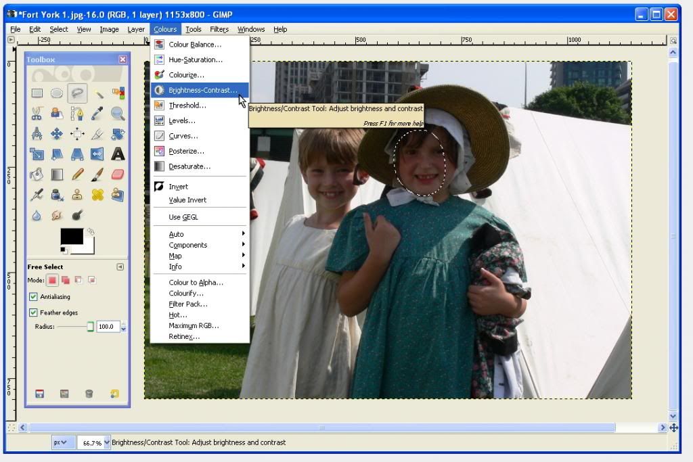Reset tool options to defaults
Image resolution: width=693 pixels, height=462 pixels.
pyautogui.click(x=114, y=394)
